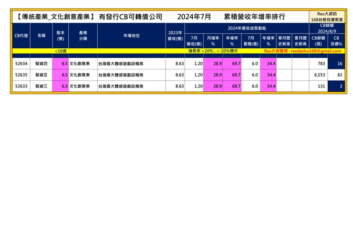This screenshot has height=250, width=353.
Task: Click the name cell 智崴四
Action: (x=41, y=64)
